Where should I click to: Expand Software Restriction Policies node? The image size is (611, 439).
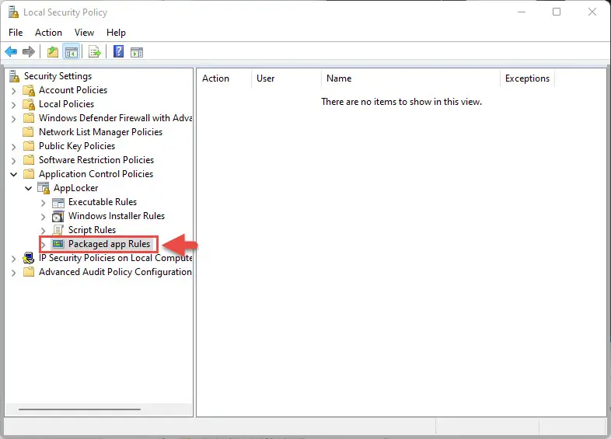click(14, 161)
